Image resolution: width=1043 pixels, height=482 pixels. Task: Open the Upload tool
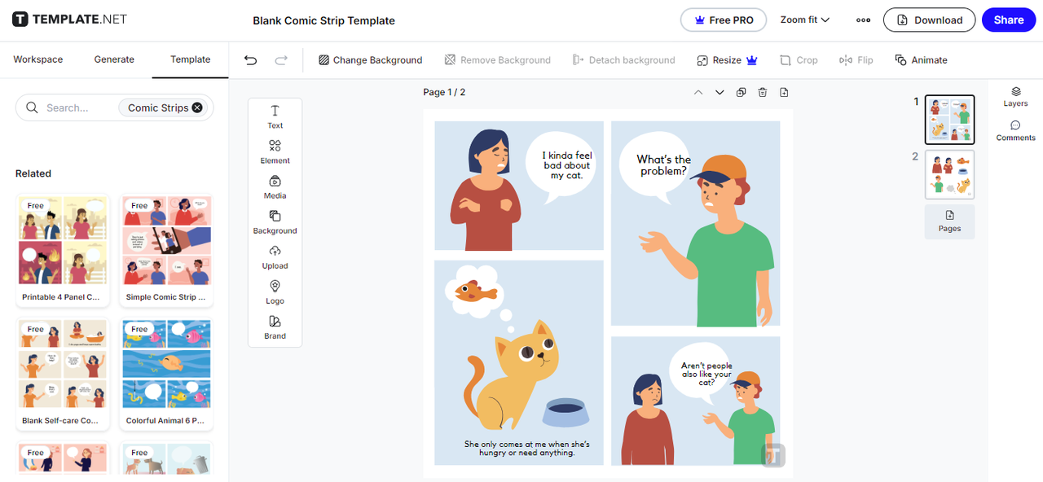pyautogui.click(x=275, y=257)
